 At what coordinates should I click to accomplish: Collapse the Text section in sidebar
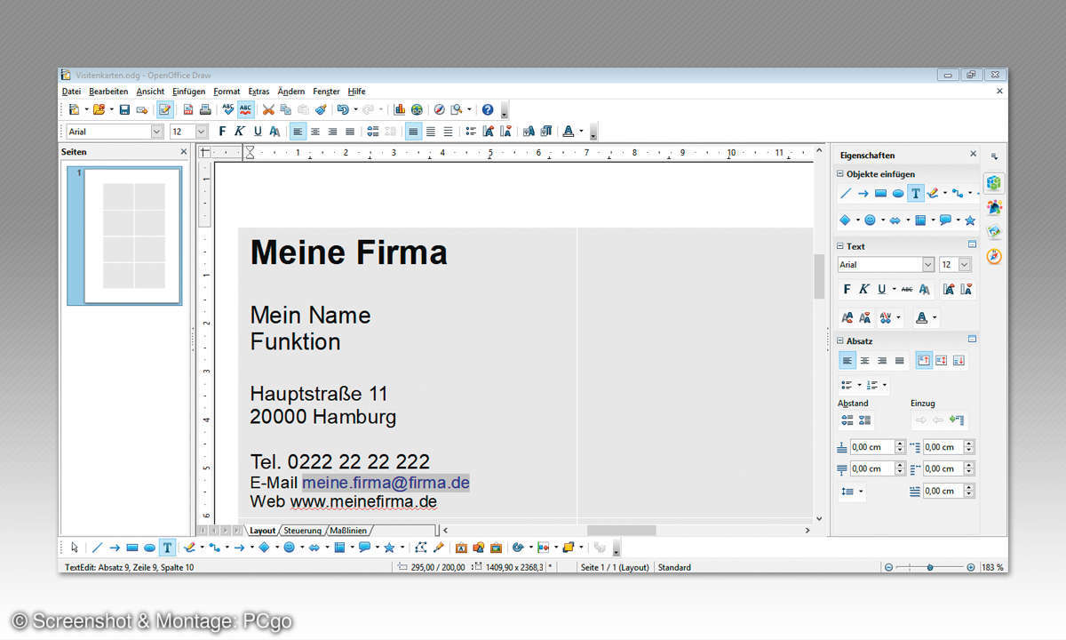point(840,246)
